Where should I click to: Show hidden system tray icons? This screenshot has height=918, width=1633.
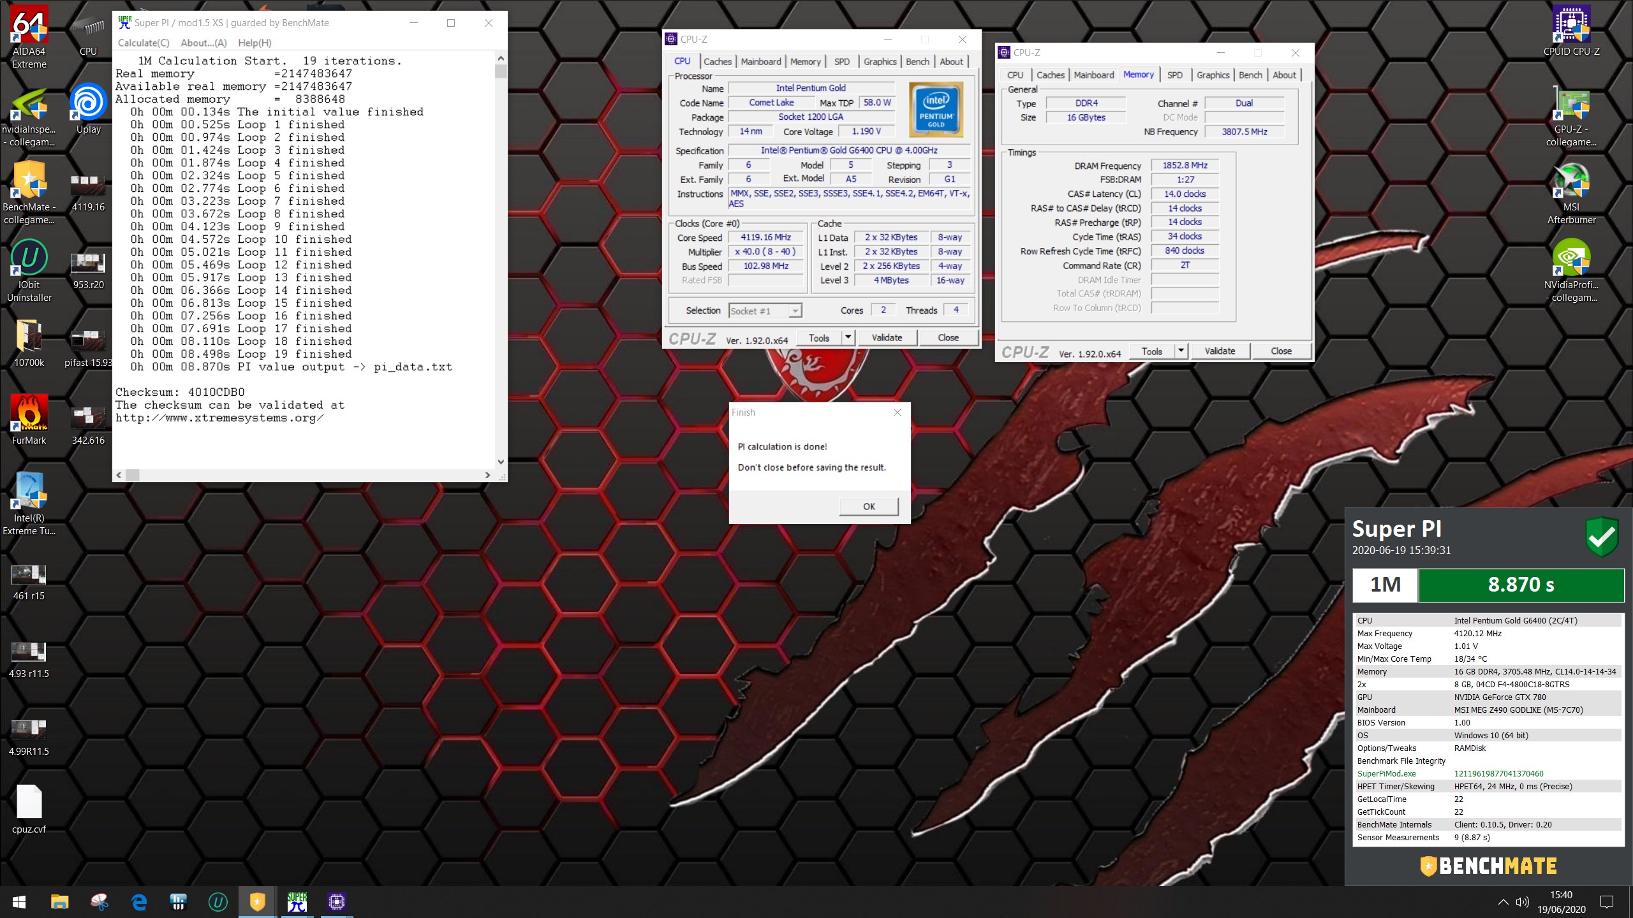1503,902
